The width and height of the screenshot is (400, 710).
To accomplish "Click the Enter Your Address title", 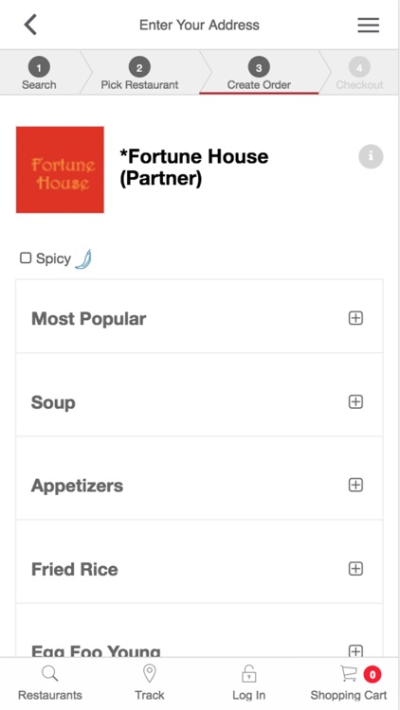I will [x=200, y=25].
